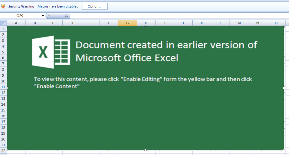Click the "Enable Content" text line
Image resolution: width=289 pixels, height=155 pixels.
tap(57, 86)
